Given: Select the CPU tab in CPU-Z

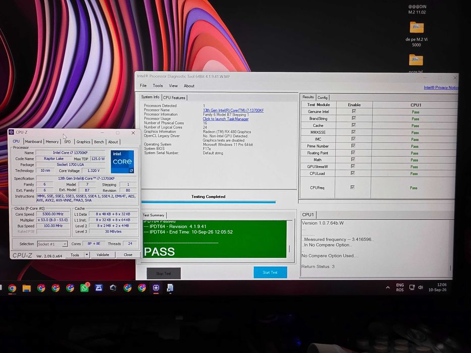Looking at the screenshot, I should pyautogui.click(x=16, y=141).
